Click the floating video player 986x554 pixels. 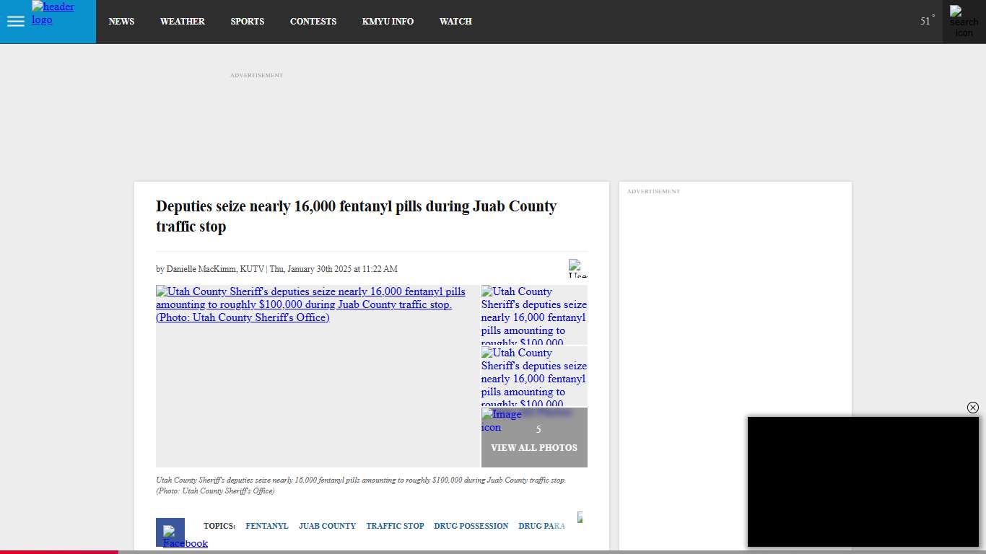[x=863, y=482]
